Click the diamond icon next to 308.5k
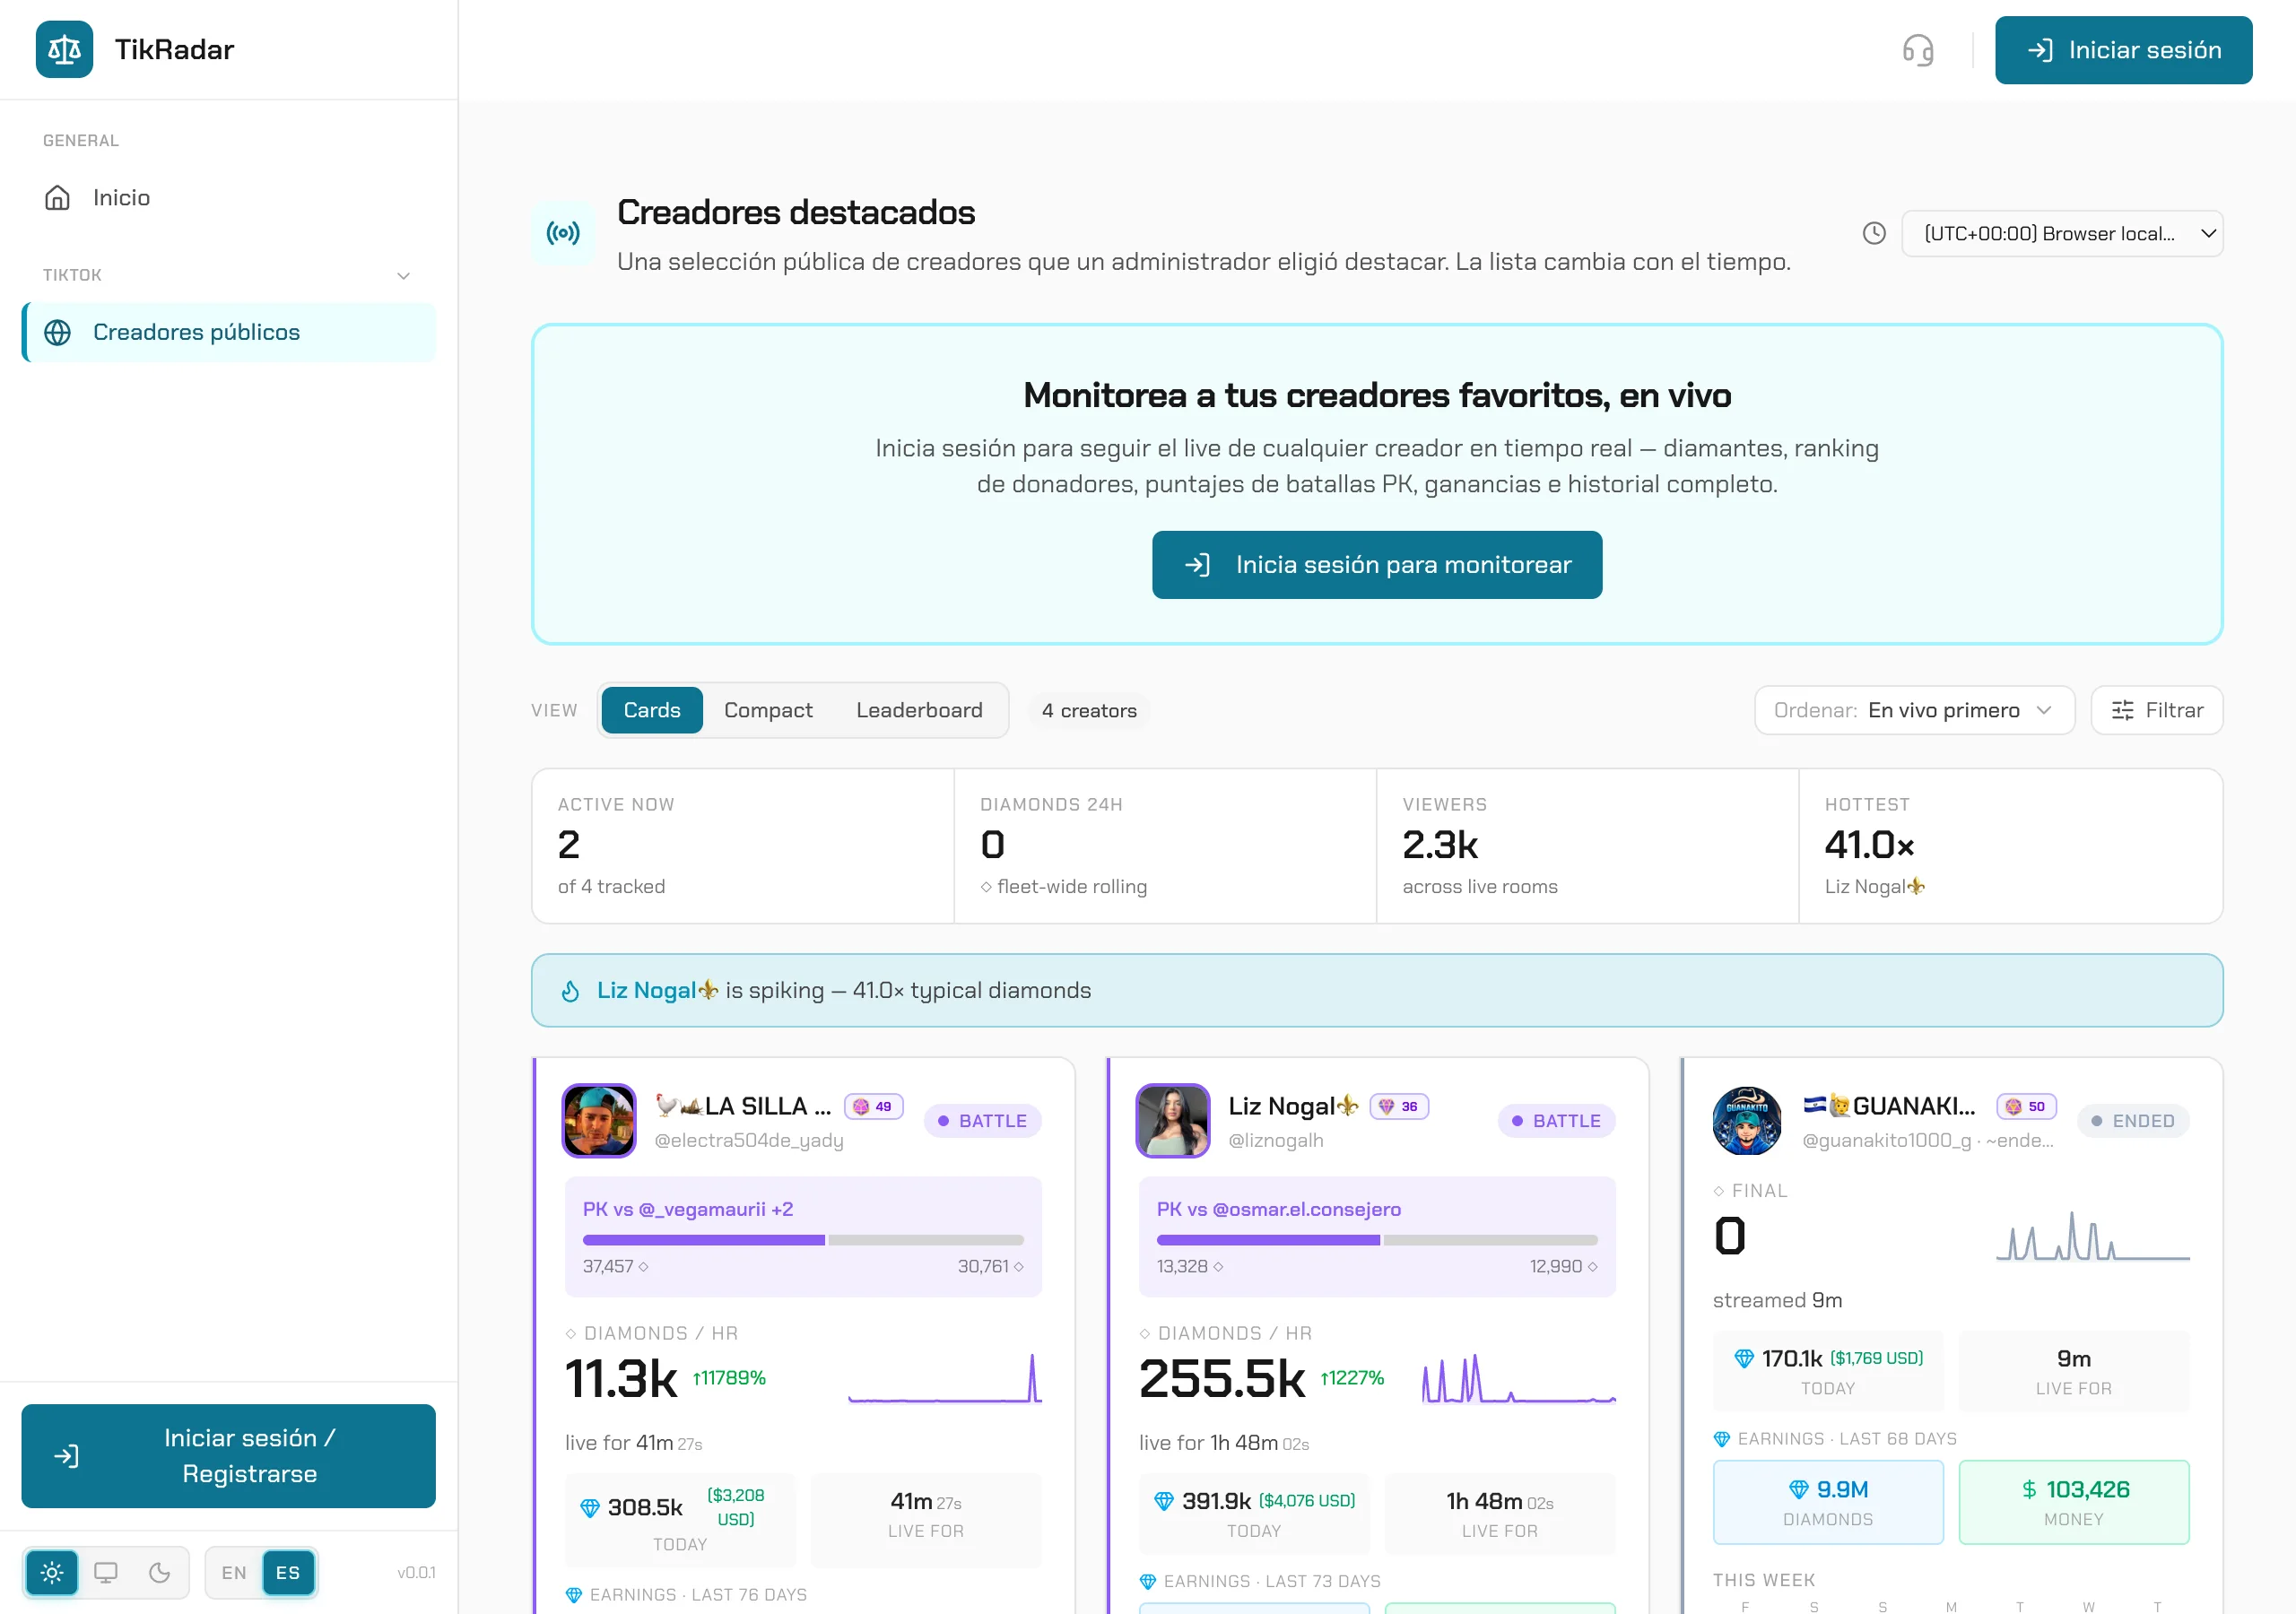 590,1507
